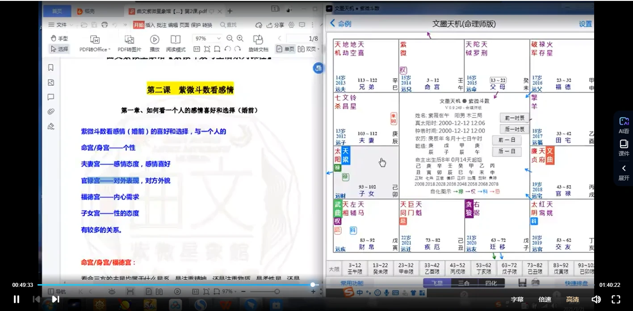Open the 字幕 subtitle options

point(517,299)
